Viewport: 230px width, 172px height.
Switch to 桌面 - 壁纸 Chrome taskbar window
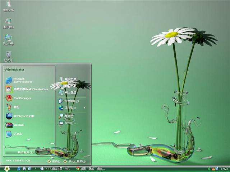coord(91,169)
